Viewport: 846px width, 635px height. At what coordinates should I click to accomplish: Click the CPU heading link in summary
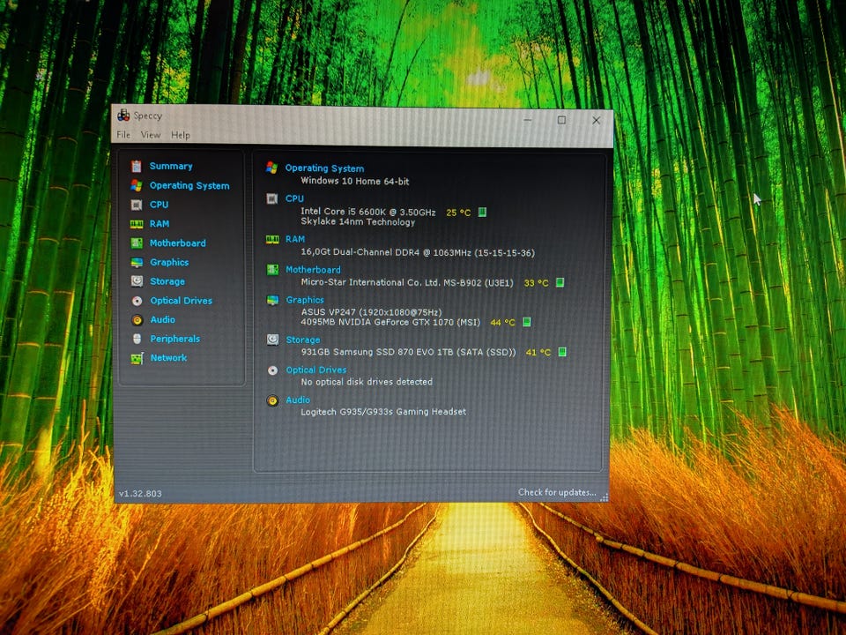click(294, 198)
